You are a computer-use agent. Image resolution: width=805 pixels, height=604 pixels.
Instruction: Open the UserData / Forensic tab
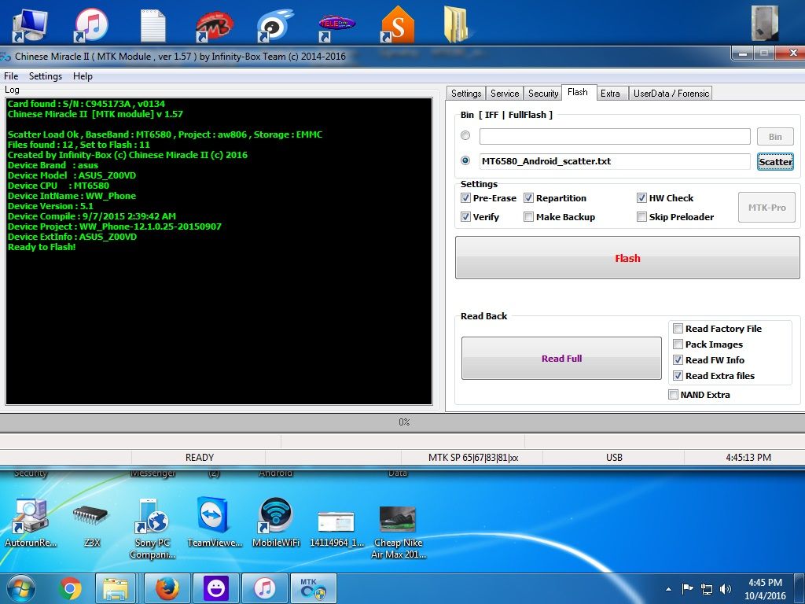(x=671, y=93)
